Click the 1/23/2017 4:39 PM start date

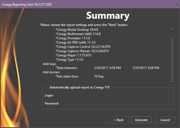107,68
